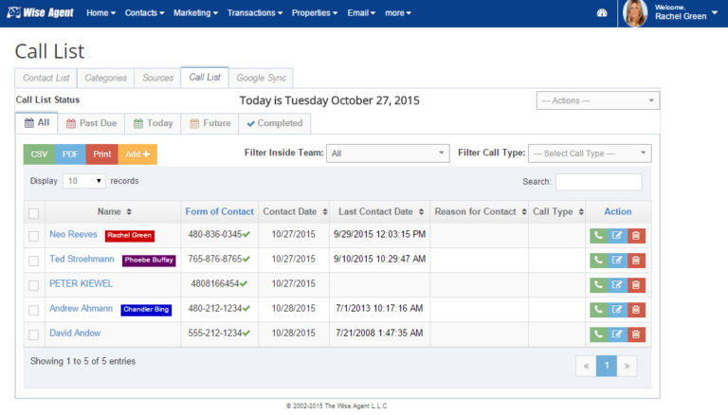The height and width of the screenshot is (415, 728).
Task: Expand the Filter Inside Team dropdown
Action: click(389, 153)
